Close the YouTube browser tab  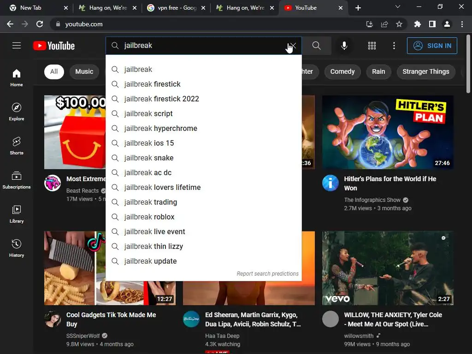click(x=341, y=8)
